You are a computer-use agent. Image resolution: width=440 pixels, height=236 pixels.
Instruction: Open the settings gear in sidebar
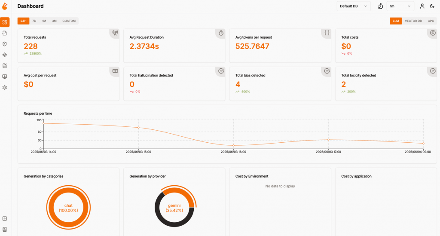[5, 88]
